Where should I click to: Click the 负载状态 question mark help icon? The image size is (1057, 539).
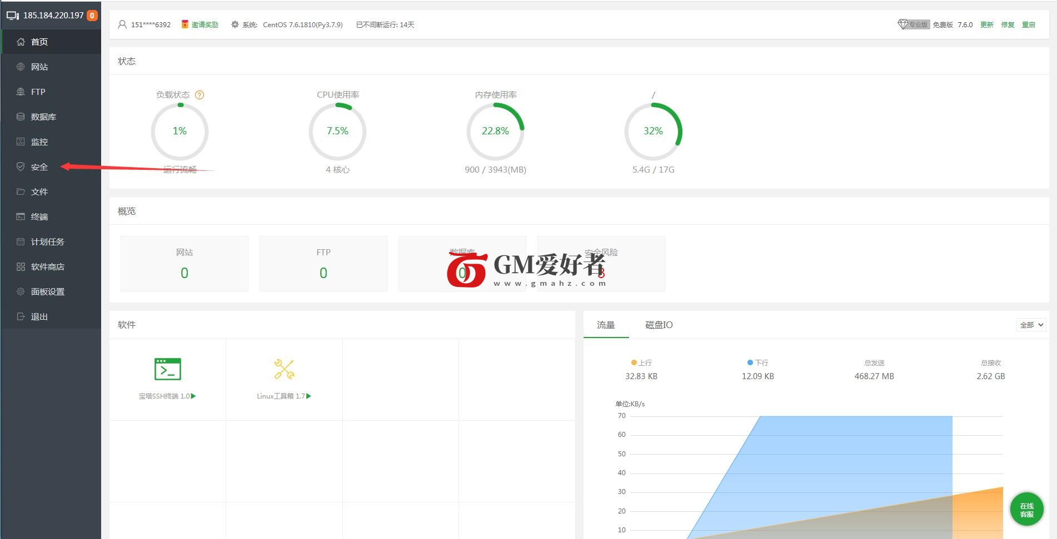pos(200,95)
